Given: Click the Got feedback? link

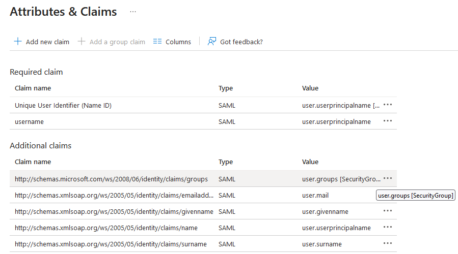Looking at the screenshot, I should (241, 42).
